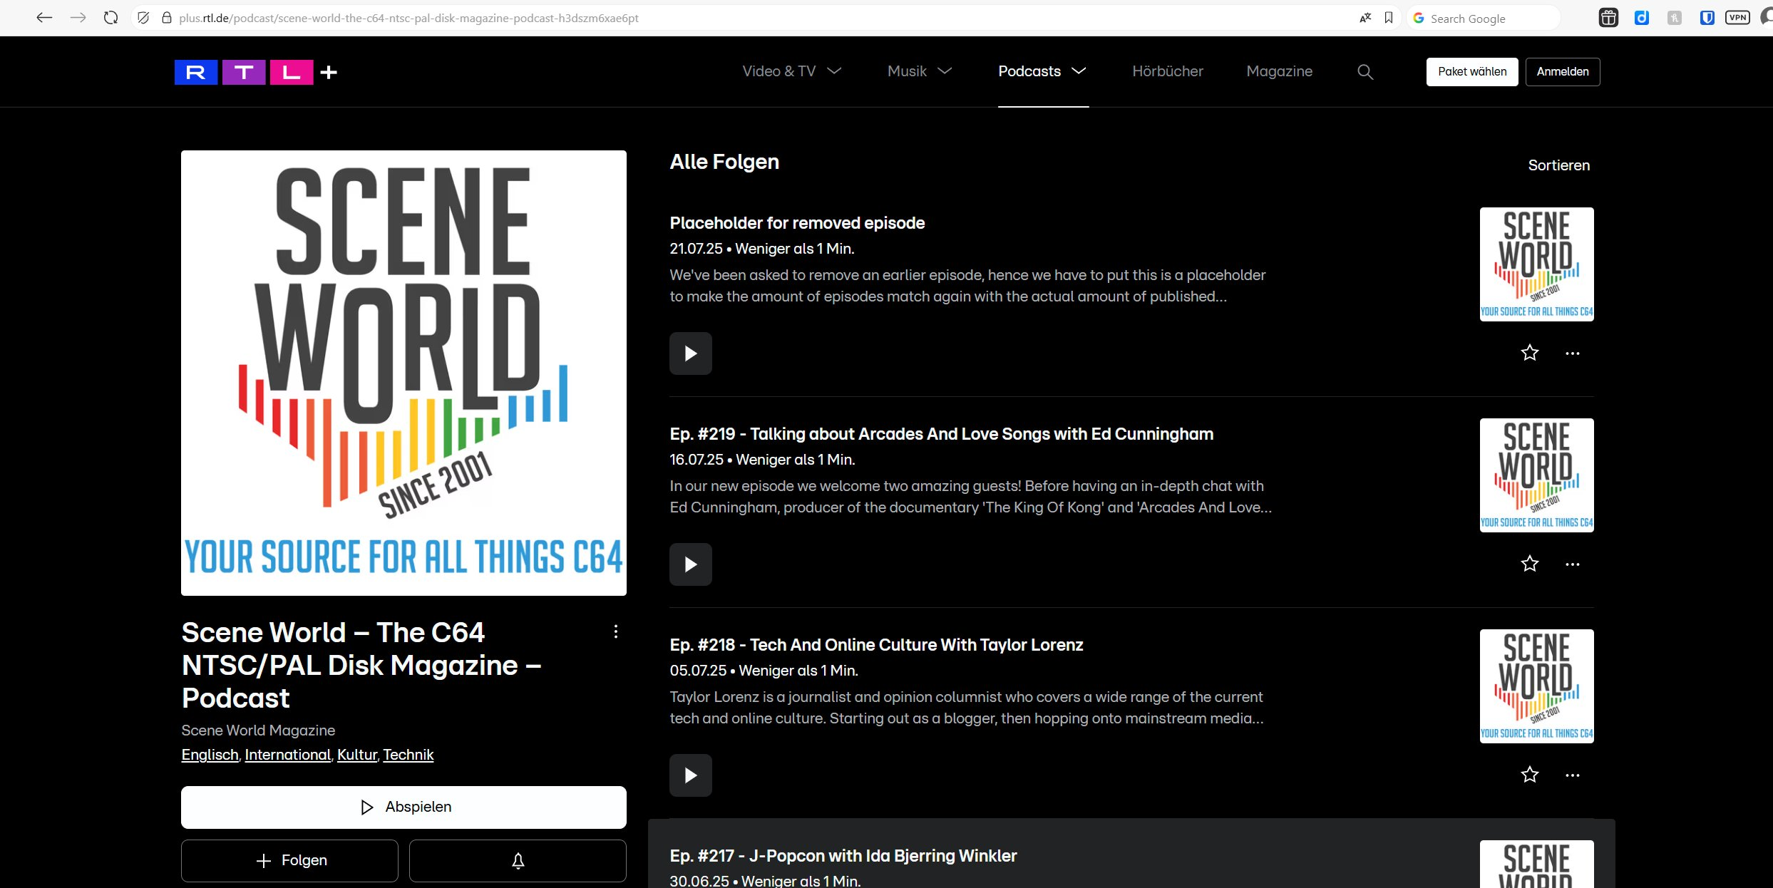Open the Bitwarden shield extension icon
Screen dimensions: 1773x888
point(1707,18)
